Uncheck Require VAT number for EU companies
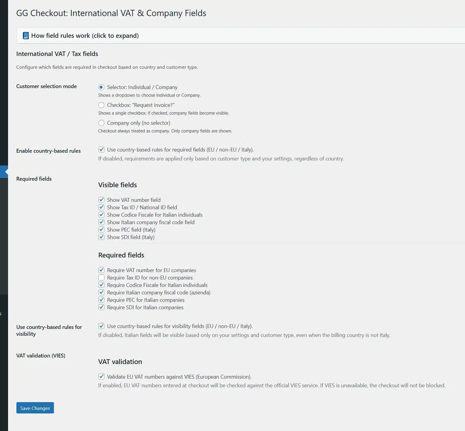The width and height of the screenshot is (465, 431). coord(101,270)
